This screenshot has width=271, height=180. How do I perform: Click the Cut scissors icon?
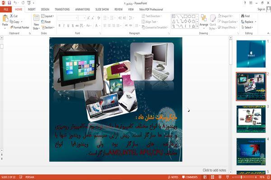[x=11, y=16]
